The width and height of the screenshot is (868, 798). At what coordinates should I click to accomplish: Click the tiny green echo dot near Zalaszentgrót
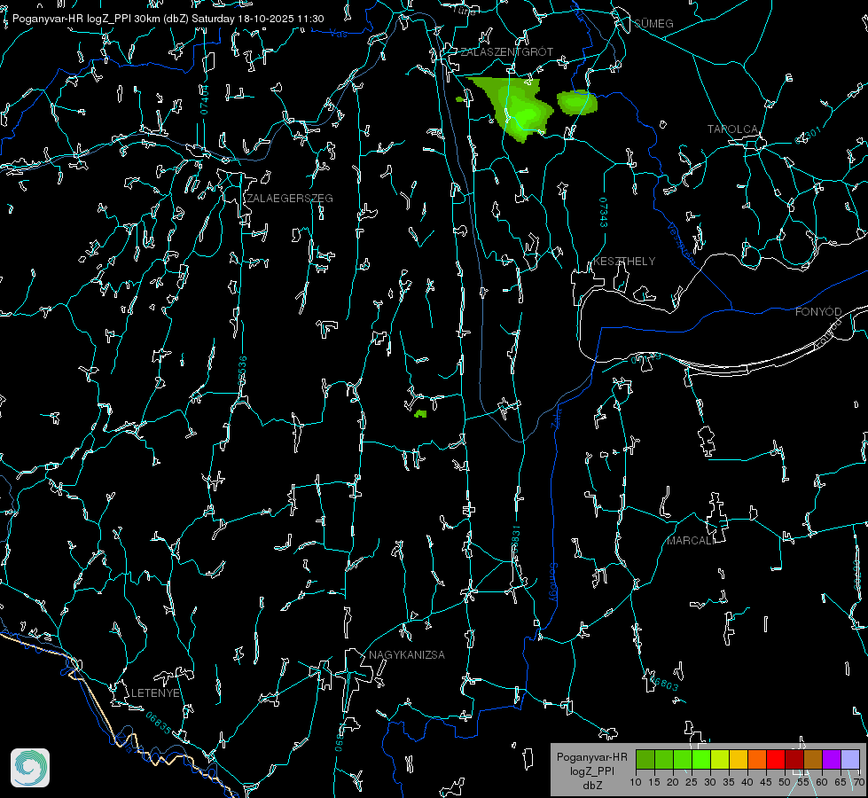click(459, 99)
